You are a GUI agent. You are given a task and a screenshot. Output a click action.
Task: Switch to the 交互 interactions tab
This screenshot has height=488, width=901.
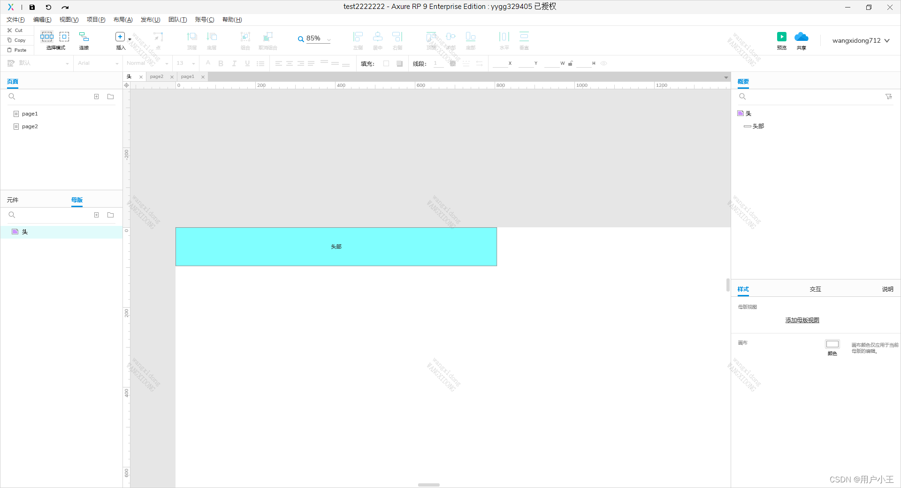point(816,289)
